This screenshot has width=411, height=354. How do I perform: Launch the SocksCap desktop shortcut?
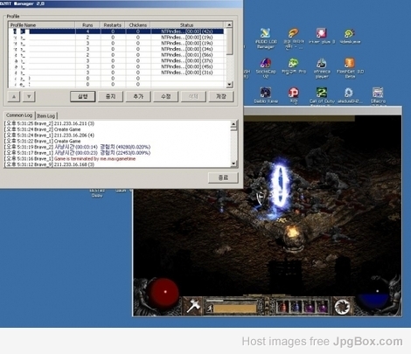[266, 68]
